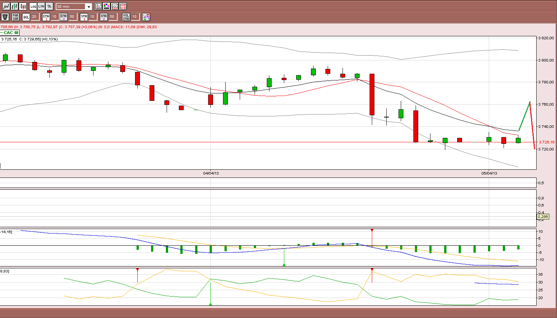Click the 0,286 indicator value box
This screenshot has width=557, height=318.
tap(543, 216)
